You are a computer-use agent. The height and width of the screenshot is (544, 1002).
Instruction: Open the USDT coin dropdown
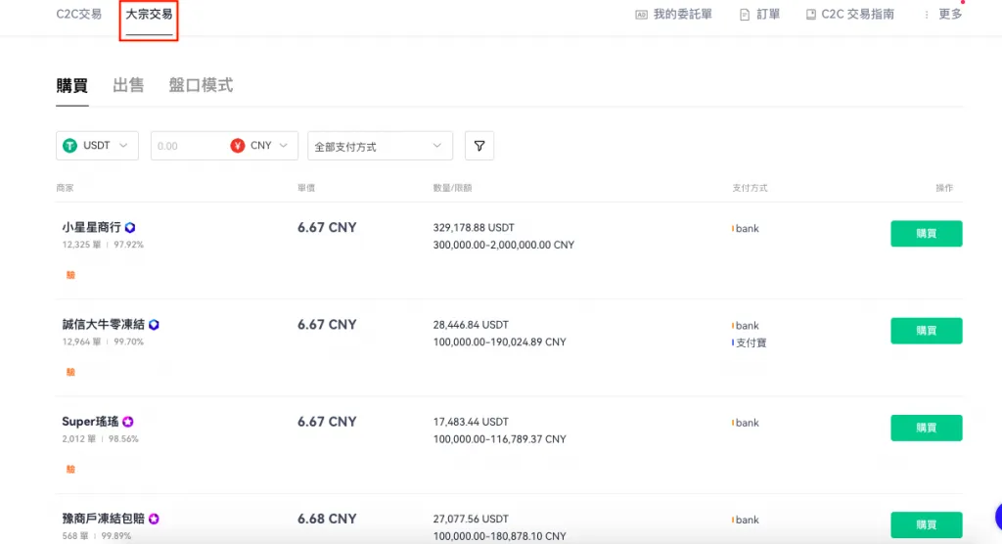pyautogui.click(x=97, y=146)
